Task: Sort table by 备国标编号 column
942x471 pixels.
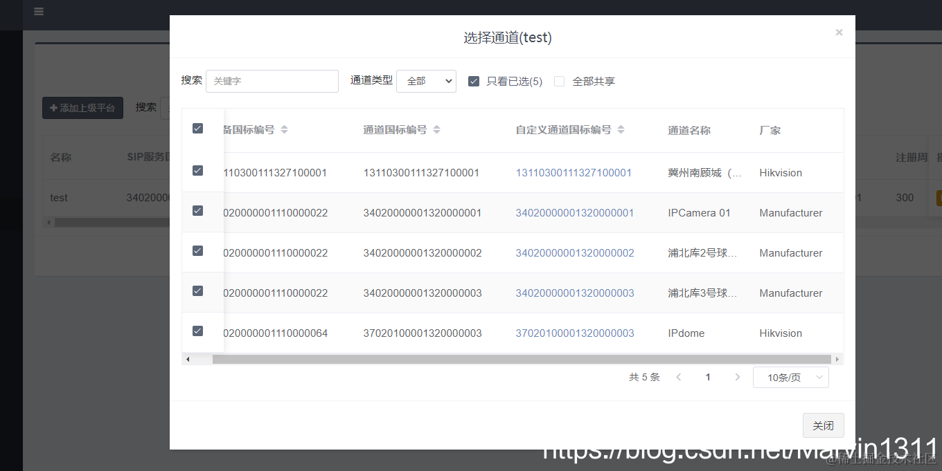Action: click(x=284, y=129)
